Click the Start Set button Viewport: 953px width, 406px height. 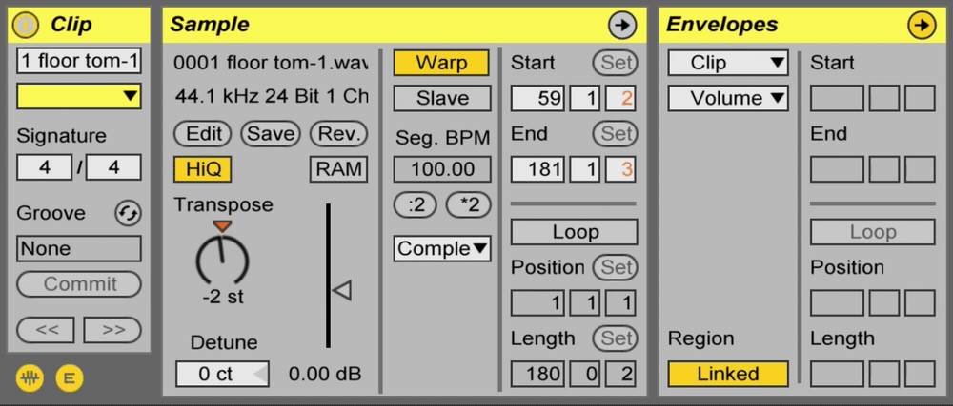tap(615, 63)
